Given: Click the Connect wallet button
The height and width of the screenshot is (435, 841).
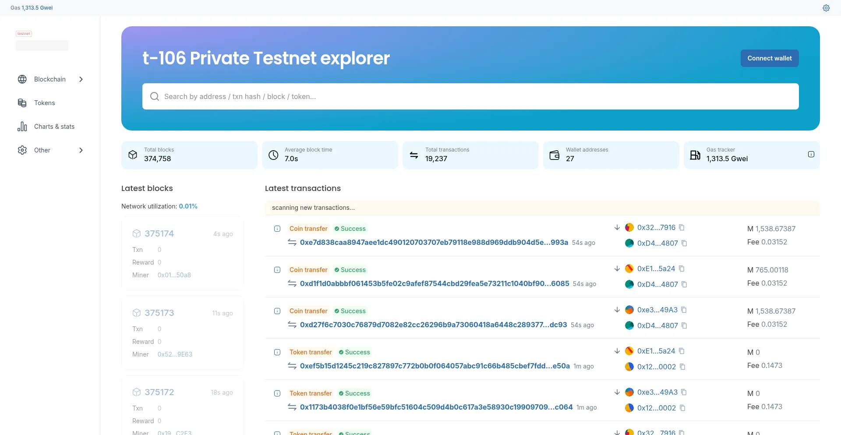Looking at the screenshot, I should [769, 58].
